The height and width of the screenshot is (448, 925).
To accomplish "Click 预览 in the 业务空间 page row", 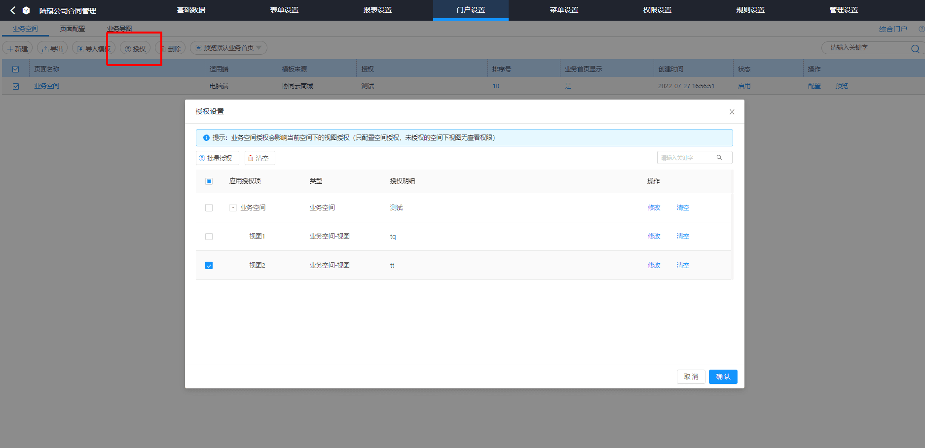I will tap(842, 86).
